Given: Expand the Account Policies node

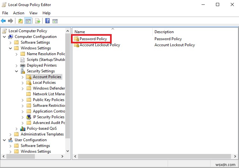Looking at the screenshot, I should click(23, 77).
